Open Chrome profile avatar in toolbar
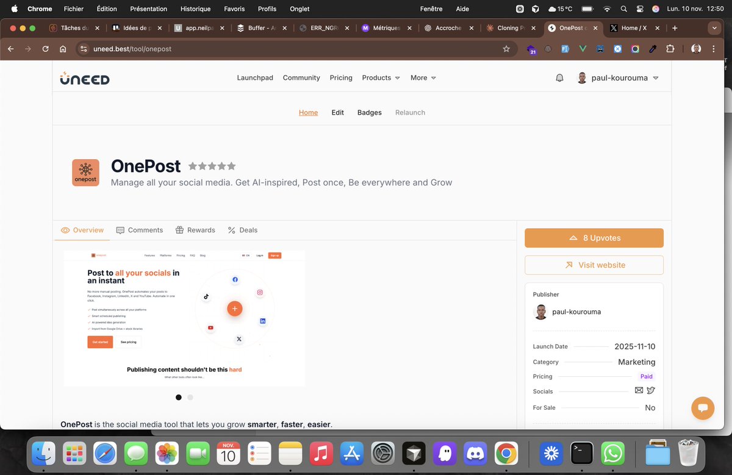Screen dimensions: 732x475 tap(696, 49)
